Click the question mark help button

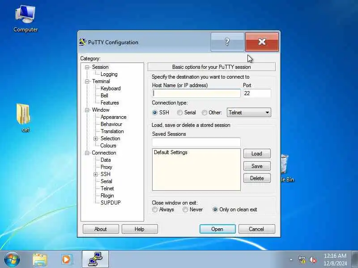(x=227, y=42)
